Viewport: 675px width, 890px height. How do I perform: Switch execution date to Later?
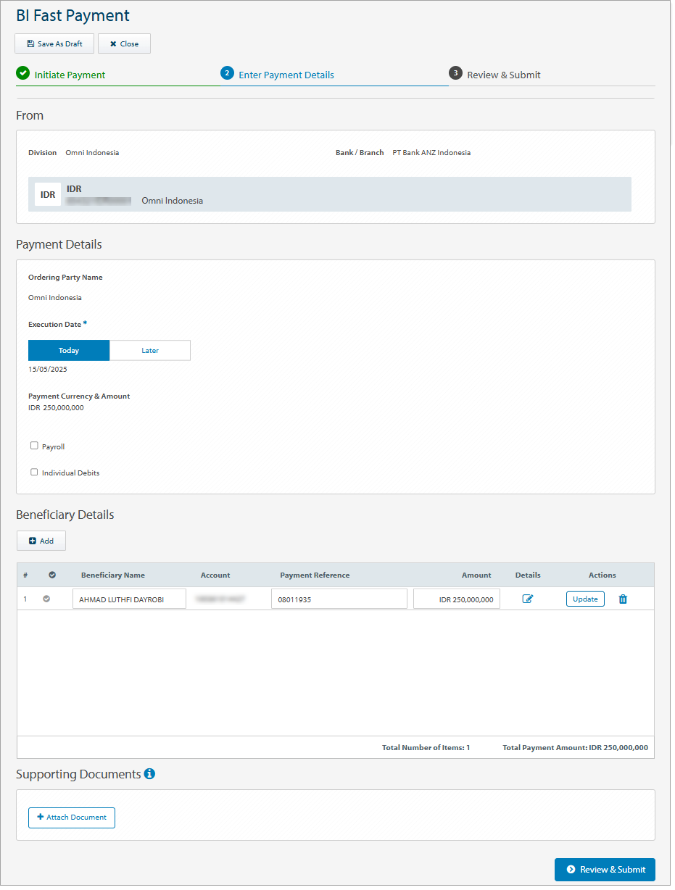coord(150,350)
